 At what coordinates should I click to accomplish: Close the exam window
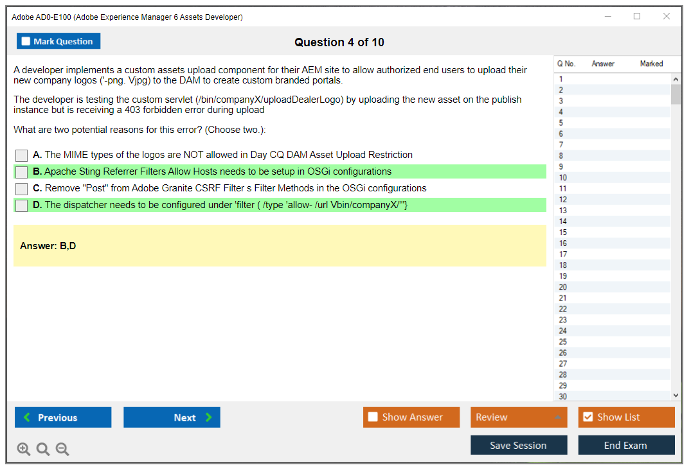coord(667,17)
